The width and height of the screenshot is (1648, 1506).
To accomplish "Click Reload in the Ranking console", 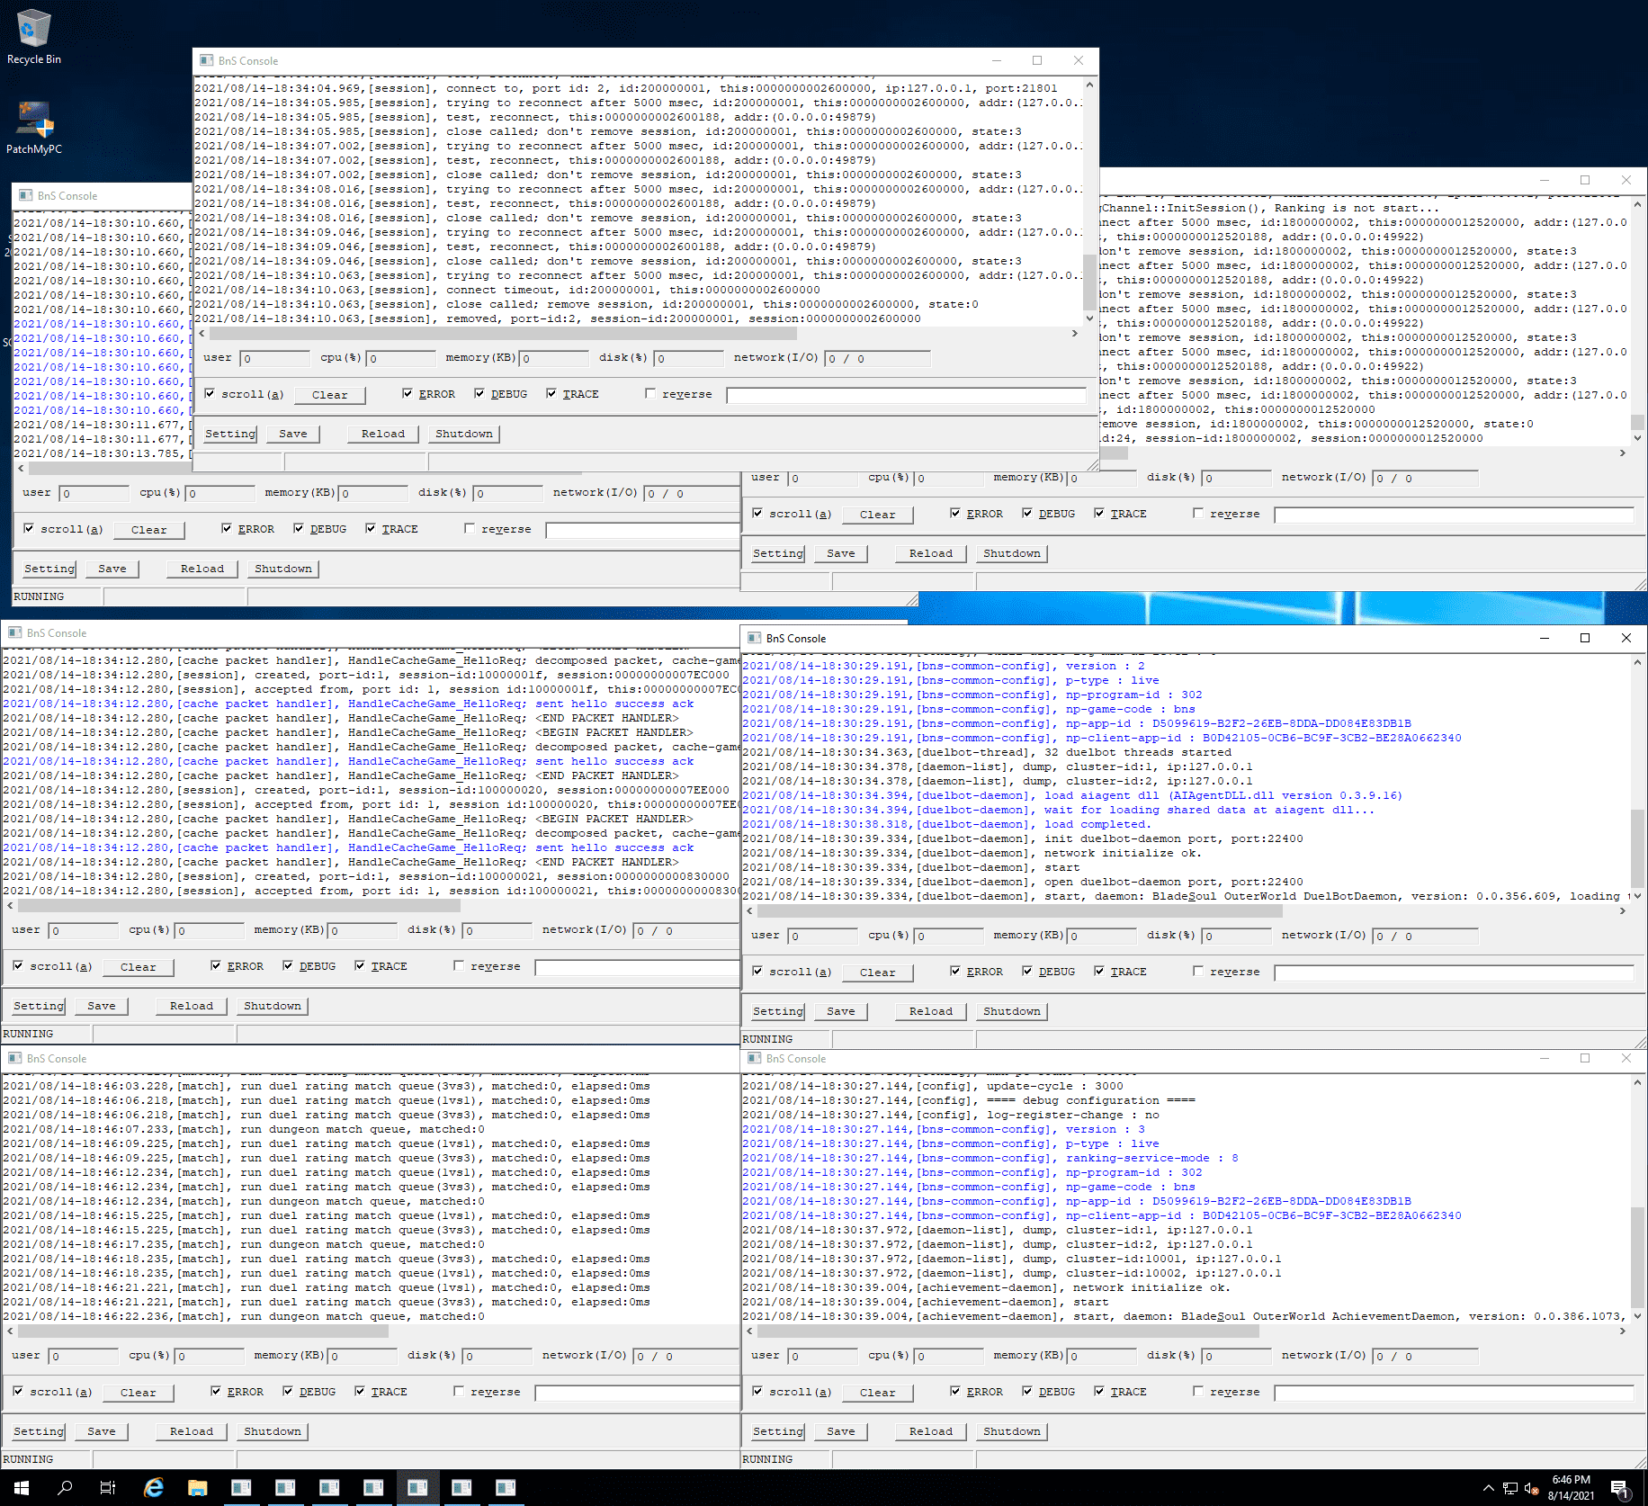I will (931, 553).
